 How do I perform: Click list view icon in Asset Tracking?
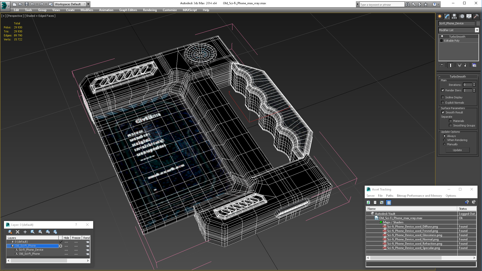[375, 202]
